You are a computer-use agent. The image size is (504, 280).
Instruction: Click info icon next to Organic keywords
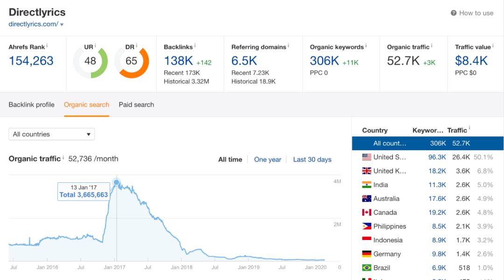pyautogui.click(x=366, y=46)
